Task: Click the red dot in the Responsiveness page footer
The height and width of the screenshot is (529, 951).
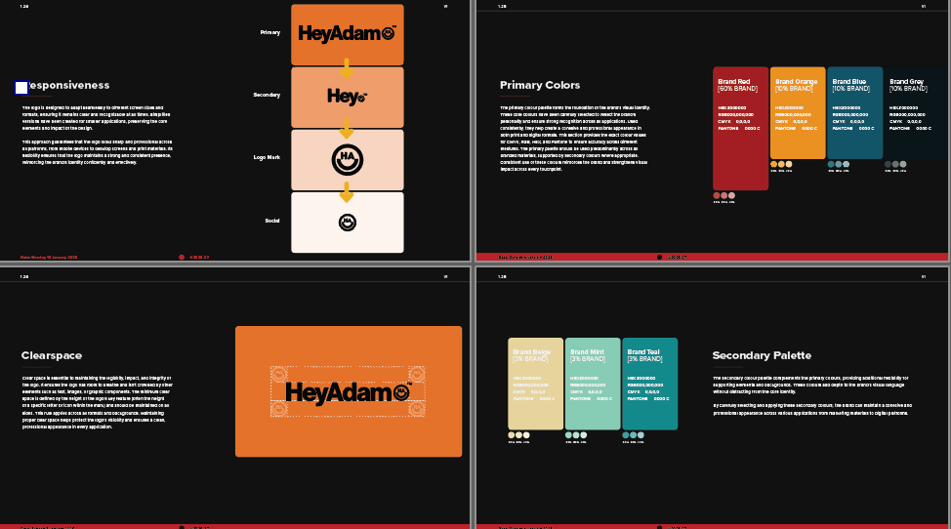Action: click(x=182, y=257)
